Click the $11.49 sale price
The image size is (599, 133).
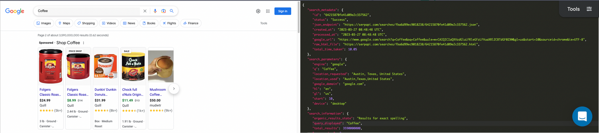[128, 101]
